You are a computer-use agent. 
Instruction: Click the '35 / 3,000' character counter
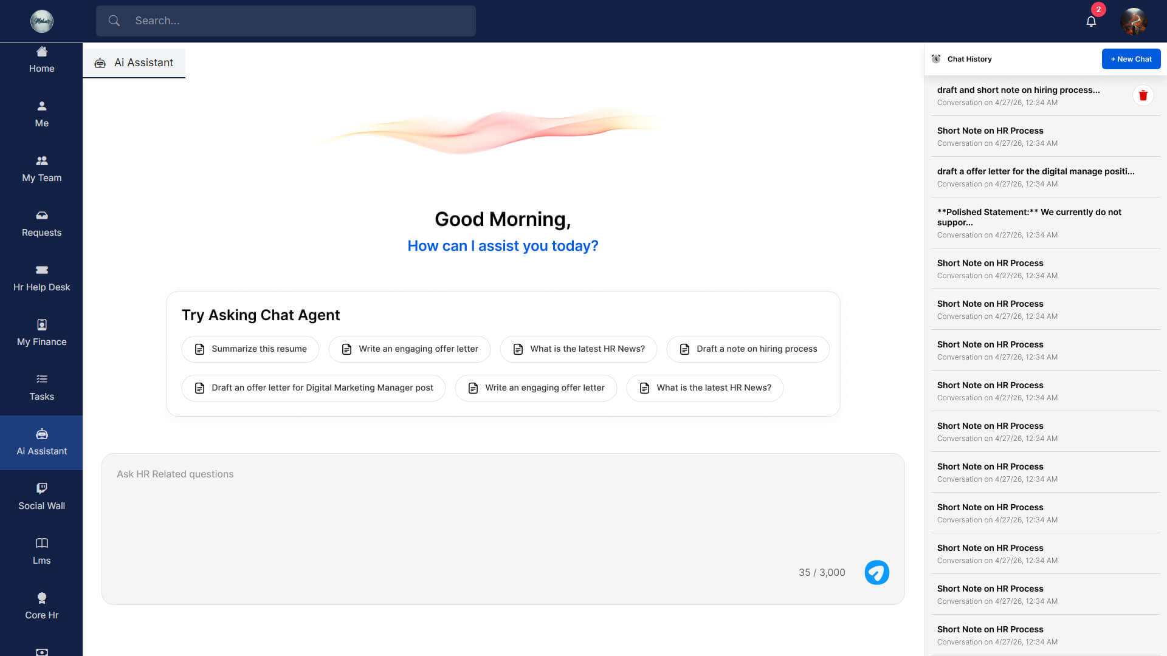click(x=822, y=573)
